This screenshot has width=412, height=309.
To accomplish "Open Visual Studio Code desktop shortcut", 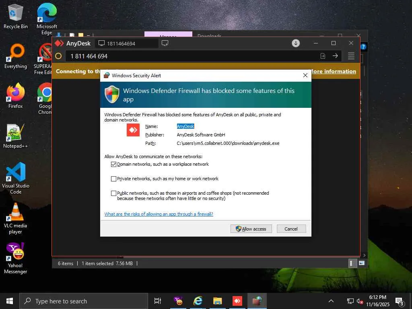I will tap(16, 178).
